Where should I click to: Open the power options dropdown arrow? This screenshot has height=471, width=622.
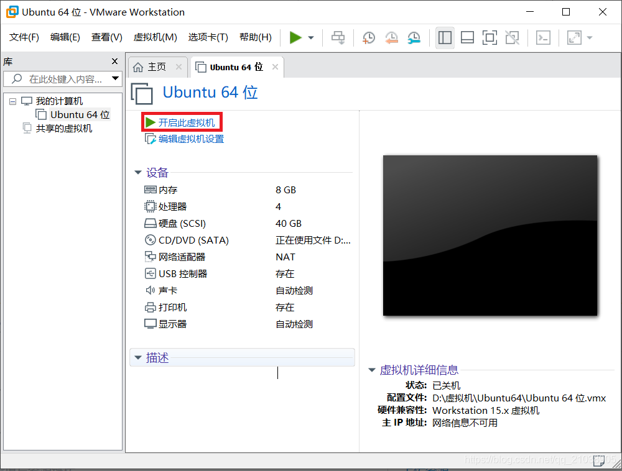coord(311,38)
